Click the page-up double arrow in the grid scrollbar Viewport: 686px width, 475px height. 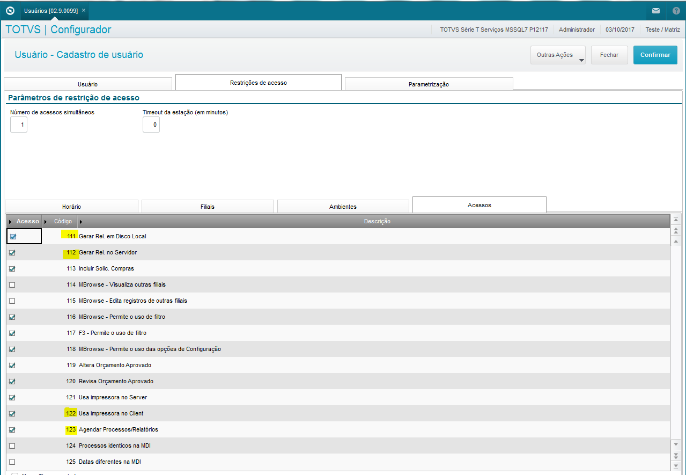(x=676, y=231)
